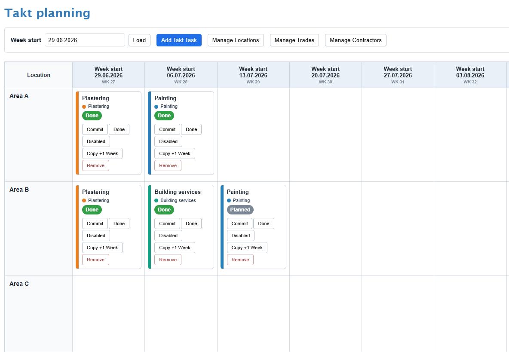The width and height of the screenshot is (509, 352).
Task: Click Done button on Building services card
Action: pos(191,223)
